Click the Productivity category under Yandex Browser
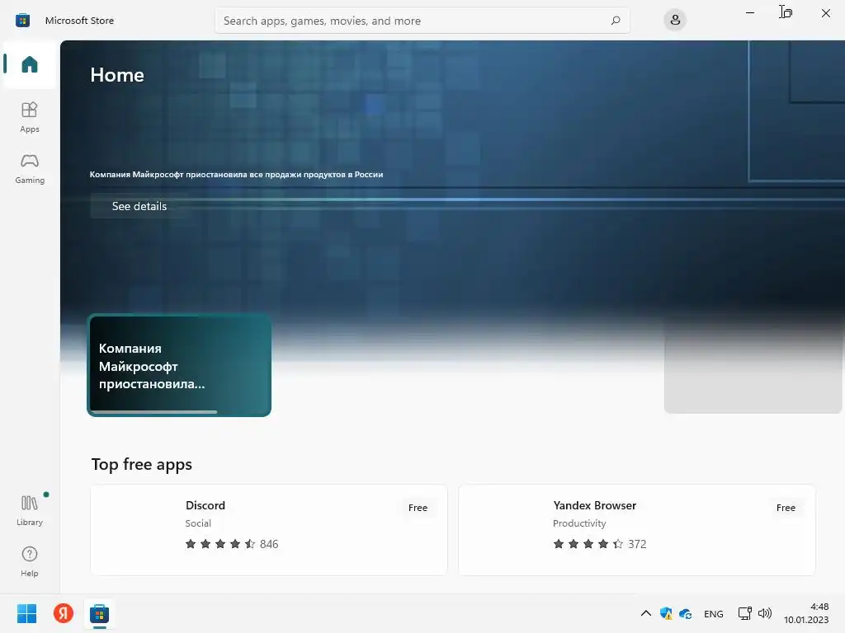Image resolution: width=845 pixels, height=633 pixels. (579, 523)
